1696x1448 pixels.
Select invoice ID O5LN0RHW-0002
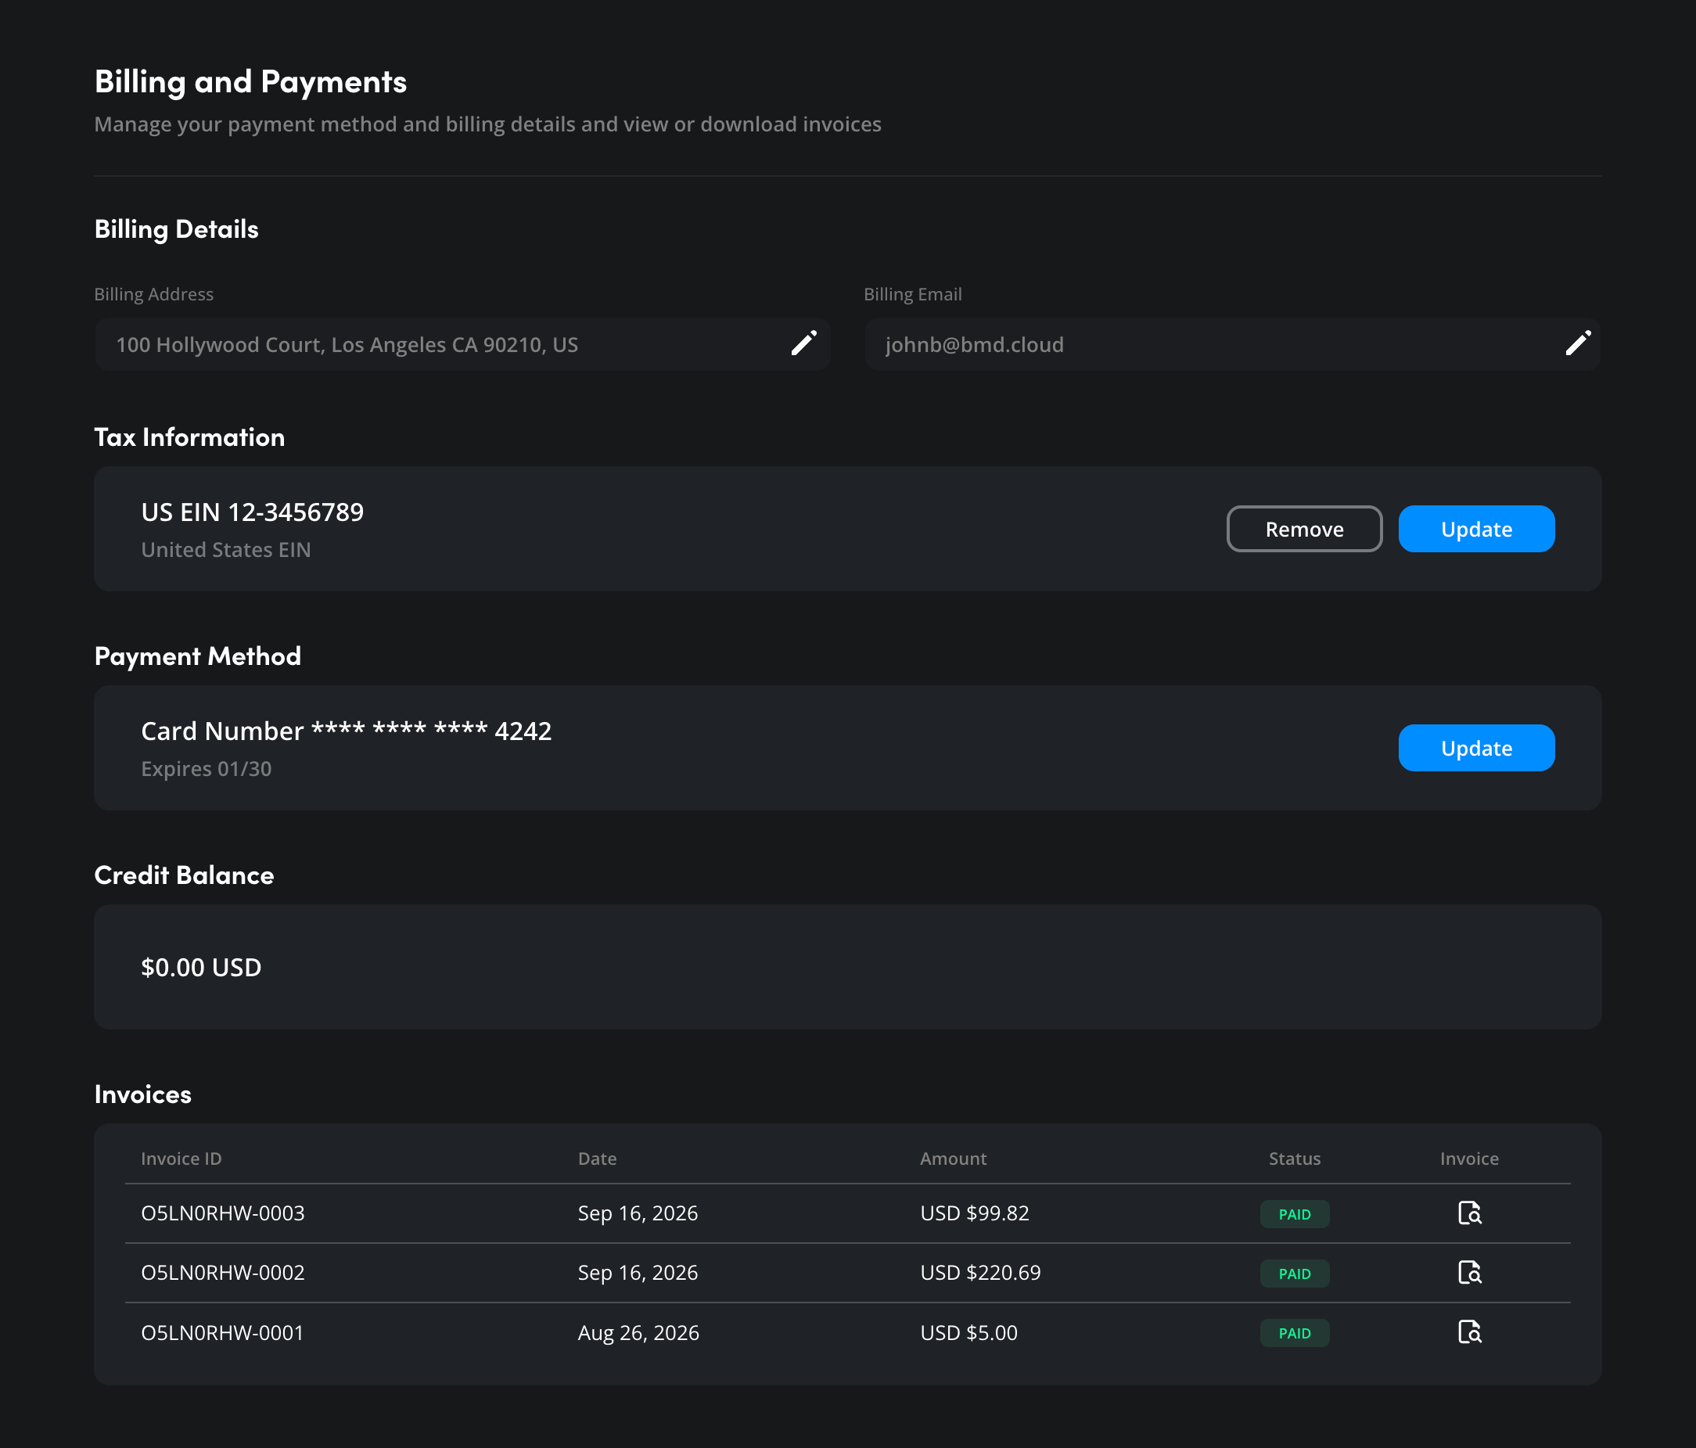pyautogui.click(x=223, y=1273)
